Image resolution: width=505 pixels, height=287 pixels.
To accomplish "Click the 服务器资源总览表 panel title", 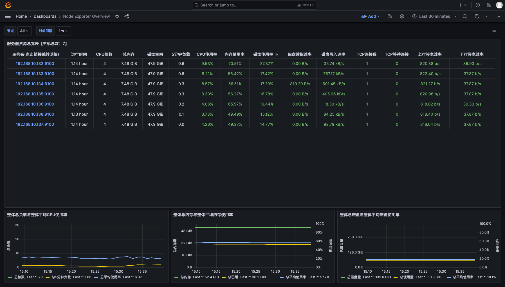I will tap(37, 44).
